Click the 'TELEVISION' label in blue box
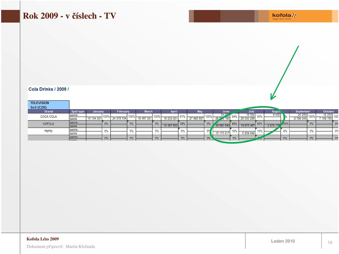 40,103
